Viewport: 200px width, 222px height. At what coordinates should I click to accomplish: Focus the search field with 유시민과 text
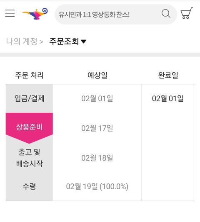coord(116,14)
